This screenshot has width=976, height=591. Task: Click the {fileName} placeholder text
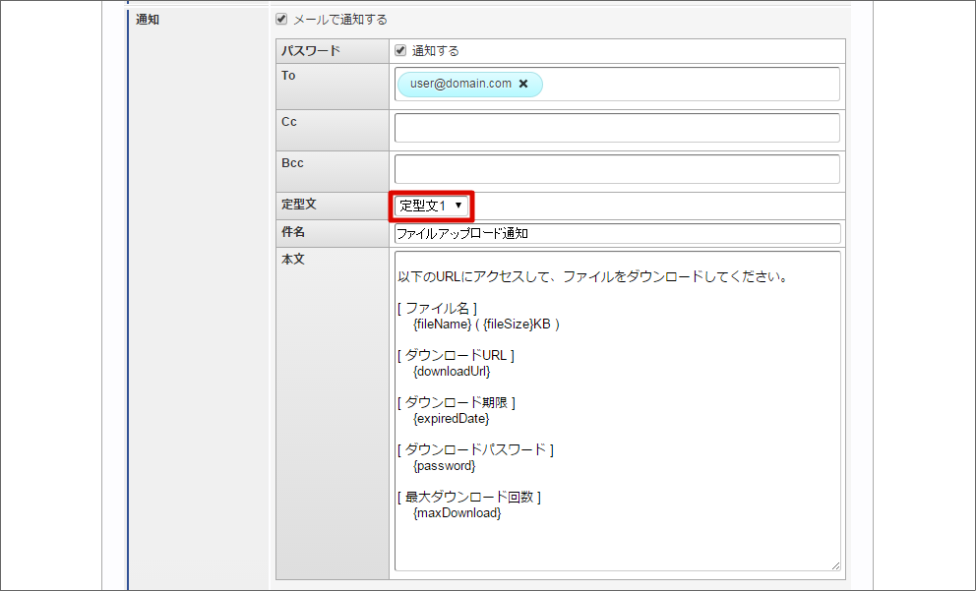pos(443,325)
